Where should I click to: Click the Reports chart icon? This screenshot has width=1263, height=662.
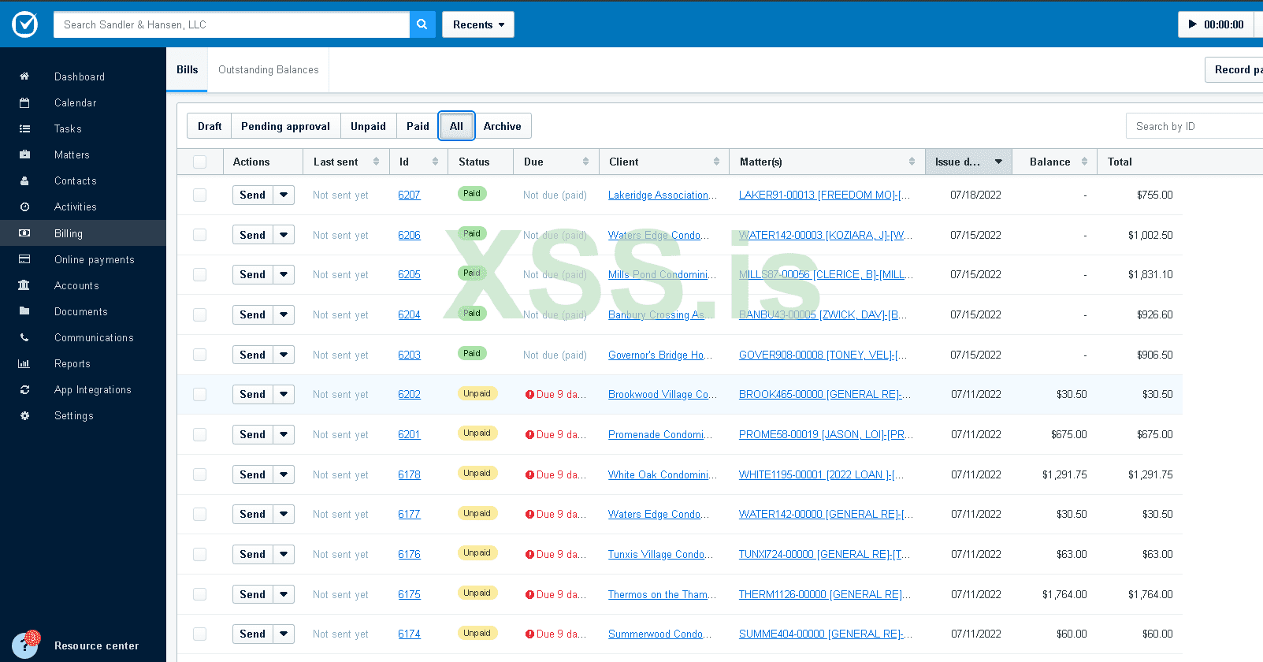(24, 363)
